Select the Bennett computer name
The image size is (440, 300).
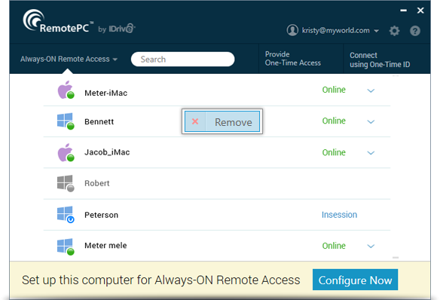point(99,121)
